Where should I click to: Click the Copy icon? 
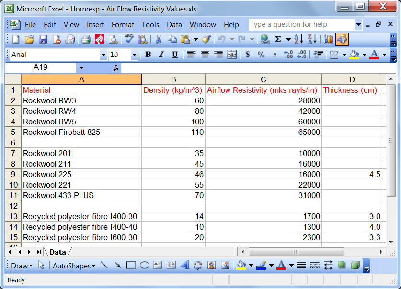pyautogui.click(x=172, y=39)
